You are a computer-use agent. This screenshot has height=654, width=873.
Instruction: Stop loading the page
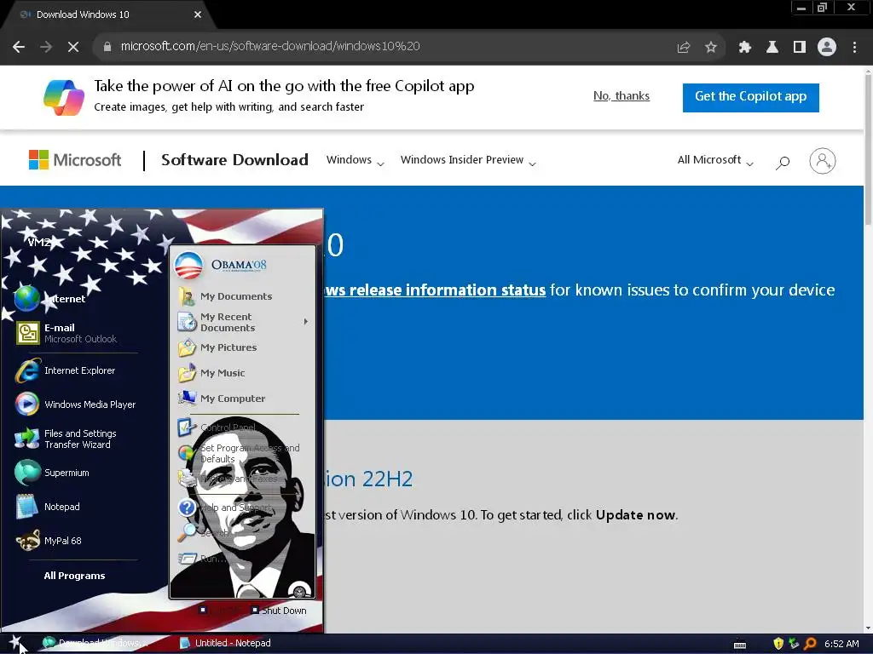click(x=73, y=47)
